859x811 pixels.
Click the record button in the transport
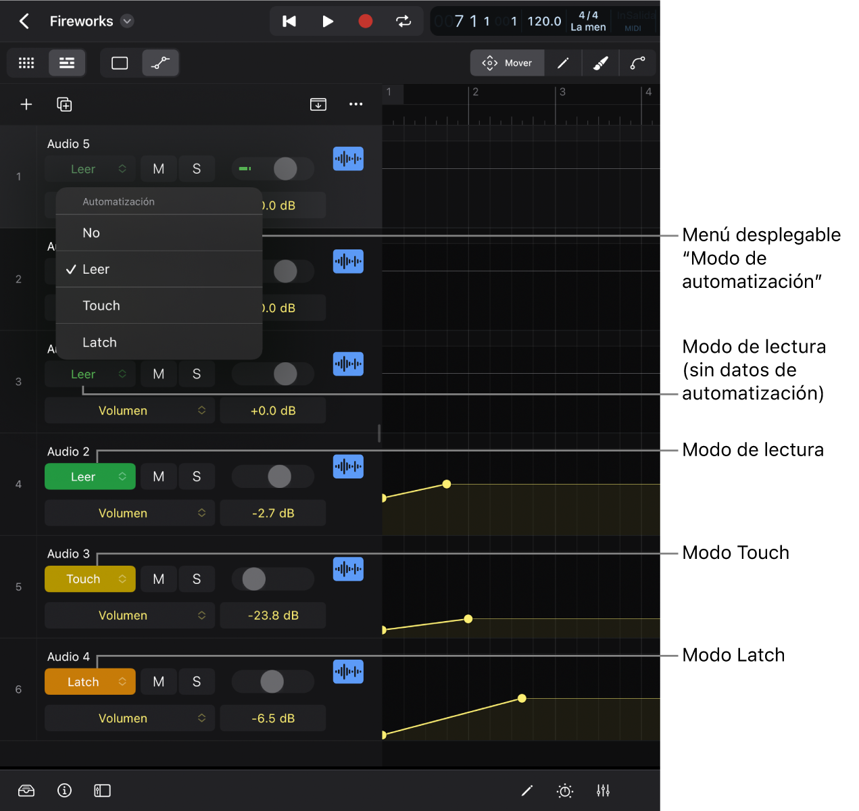pos(365,22)
